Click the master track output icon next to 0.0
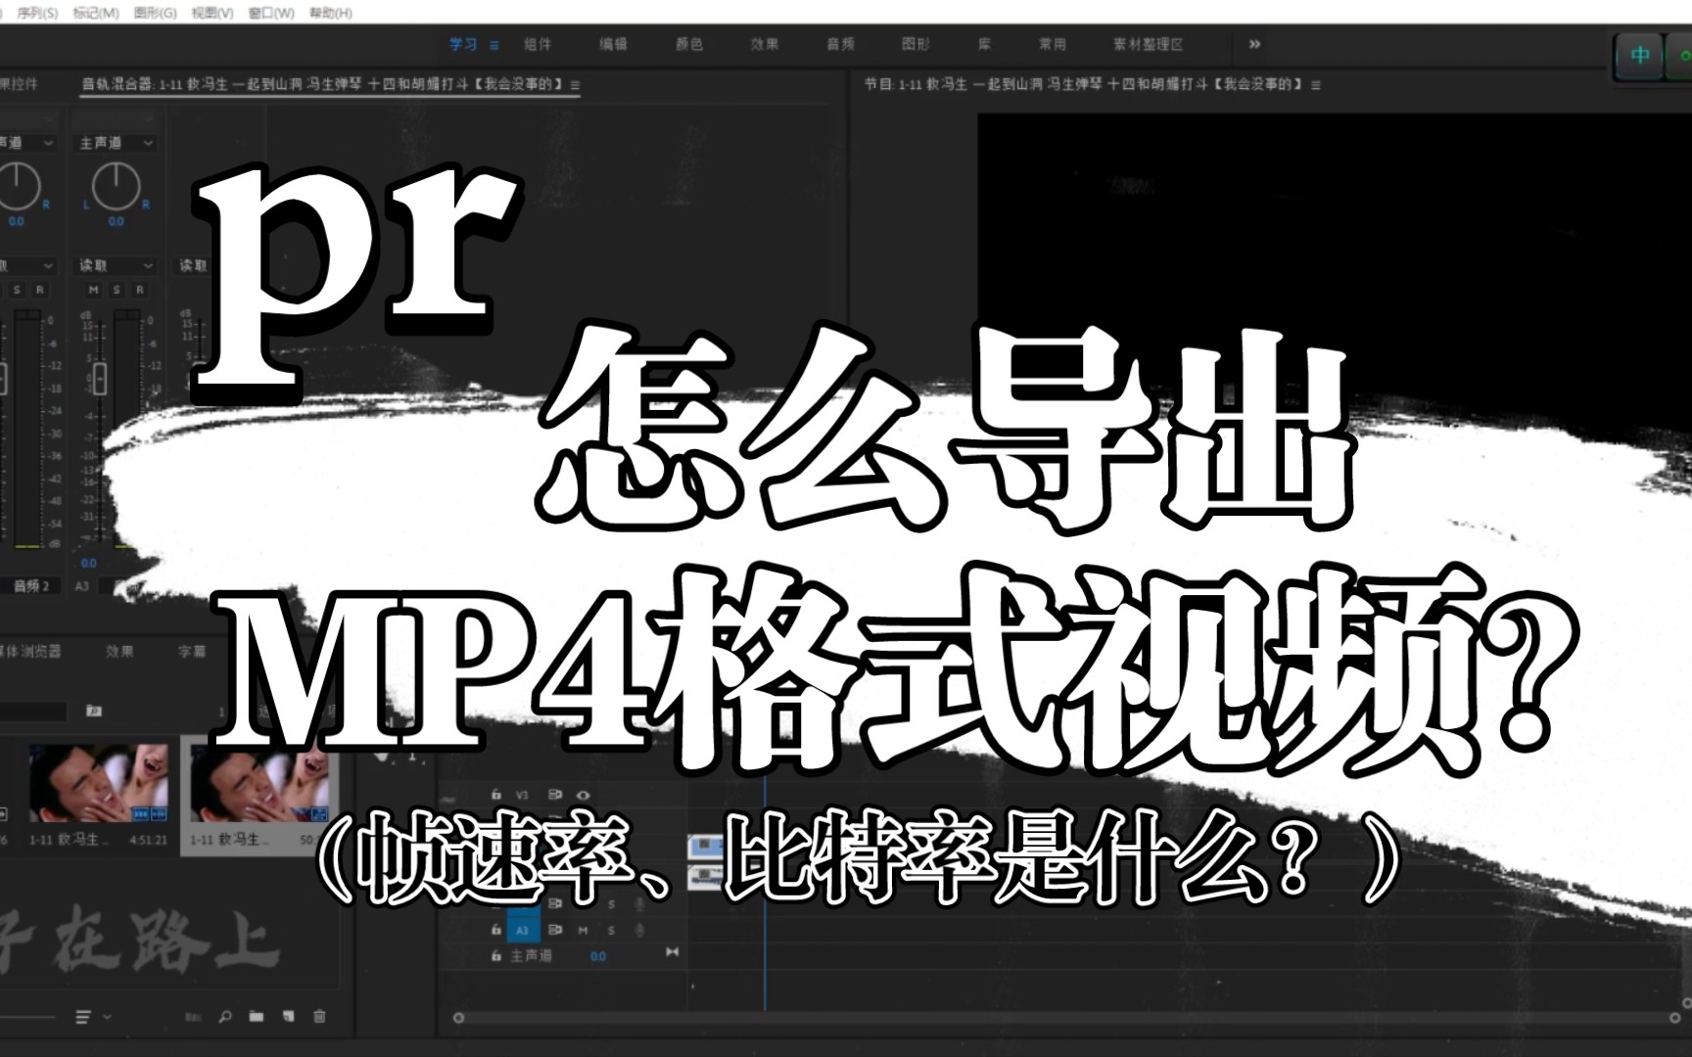Screen dimensions: 1692x1057 pyautogui.click(x=672, y=951)
